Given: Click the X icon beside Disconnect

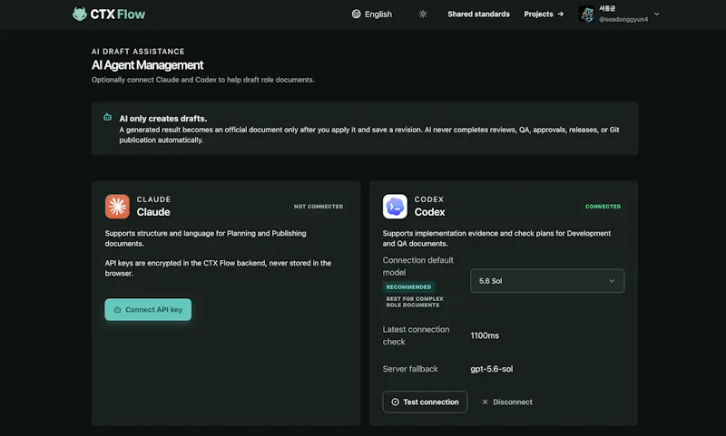Looking at the screenshot, I should (485, 402).
